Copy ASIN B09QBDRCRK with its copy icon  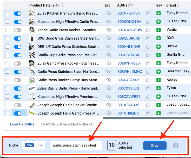tap(148, 38)
